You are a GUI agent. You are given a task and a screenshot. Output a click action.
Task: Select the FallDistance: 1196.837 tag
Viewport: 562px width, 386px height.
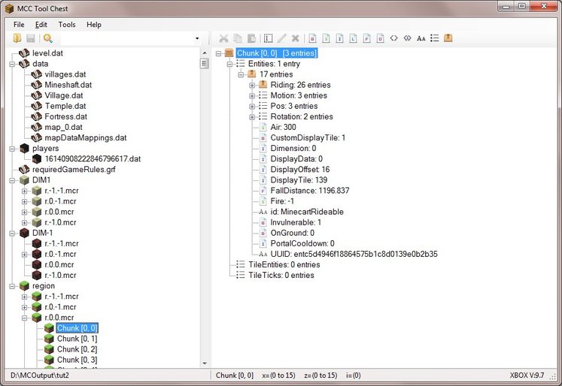(x=310, y=191)
